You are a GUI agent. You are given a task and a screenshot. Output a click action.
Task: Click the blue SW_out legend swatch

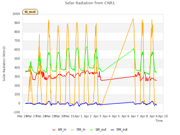coord(112,130)
